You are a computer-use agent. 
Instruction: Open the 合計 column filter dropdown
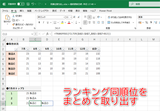pyautogui.click(x=99, y=50)
